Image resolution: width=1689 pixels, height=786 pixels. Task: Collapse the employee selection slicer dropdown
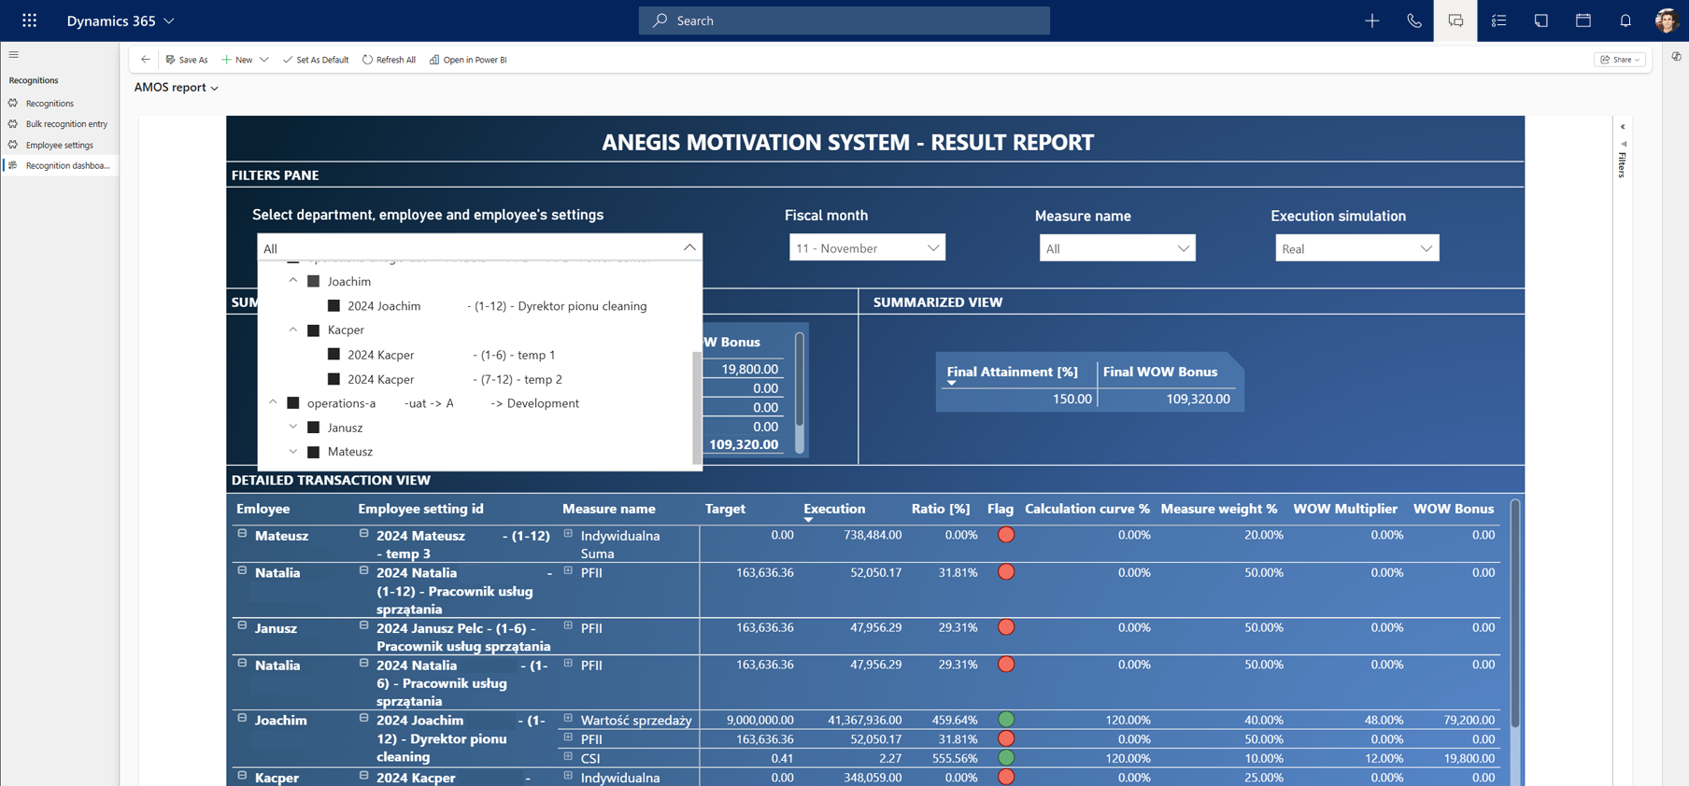click(x=689, y=247)
